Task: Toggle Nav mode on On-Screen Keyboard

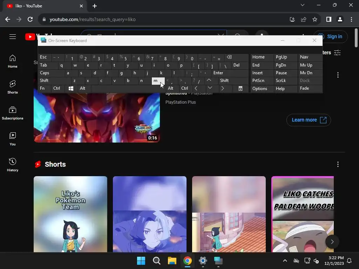Action: (310, 57)
